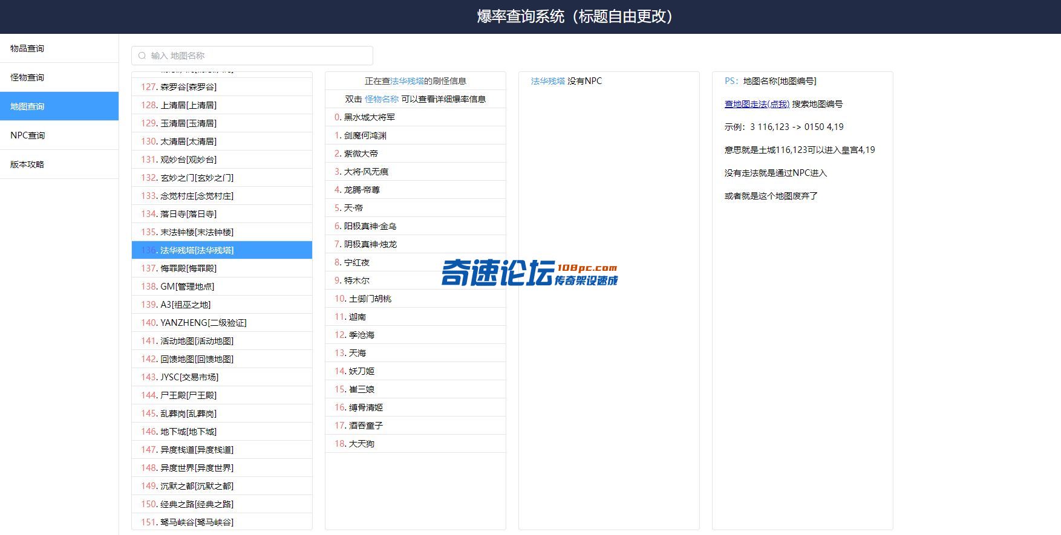Select map 143. JYSC[交易市场]
The width and height of the screenshot is (1061, 535).
(222, 377)
